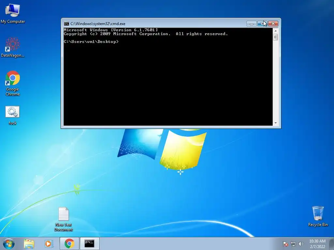This screenshot has height=250, width=334.
Task: Open Action Center flag in system tray
Action: point(285,244)
